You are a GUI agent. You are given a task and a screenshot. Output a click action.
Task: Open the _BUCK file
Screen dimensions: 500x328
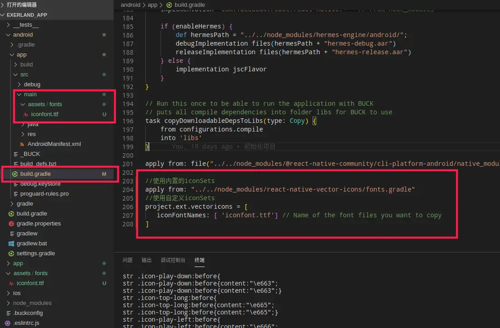pos(30,154)
